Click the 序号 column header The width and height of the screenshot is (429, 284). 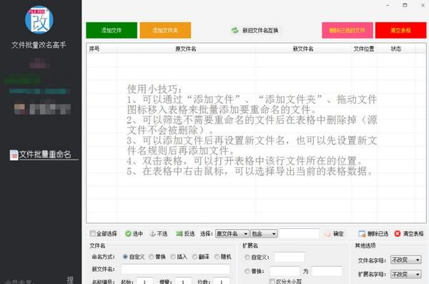[94, 49]
